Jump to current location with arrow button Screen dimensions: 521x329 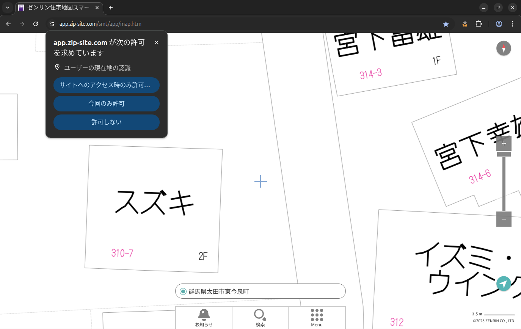click(504, 284)
